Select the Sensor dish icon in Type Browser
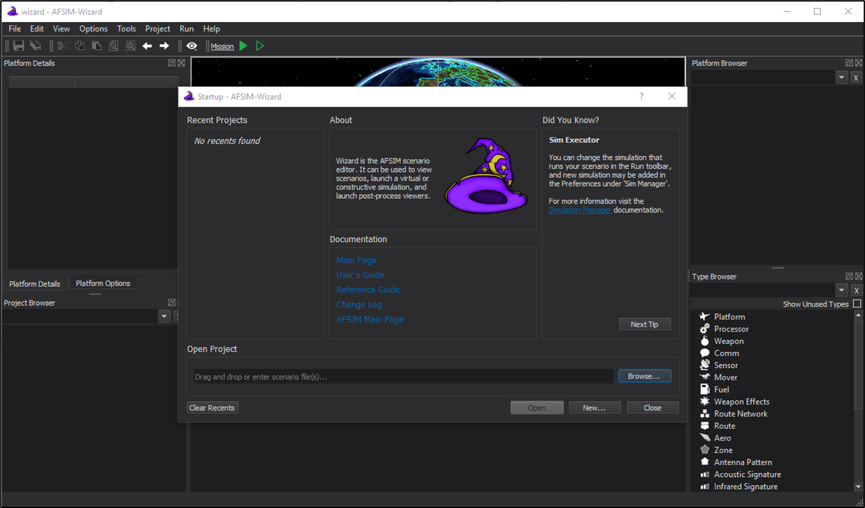865x508 pixels. pyautogui.click(x=704, y=365)
